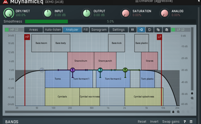Screen dimensions: 201x124
Task: Click the collapse icon at Bands header right
Action: pyautogui.click(x=191, y=121)
